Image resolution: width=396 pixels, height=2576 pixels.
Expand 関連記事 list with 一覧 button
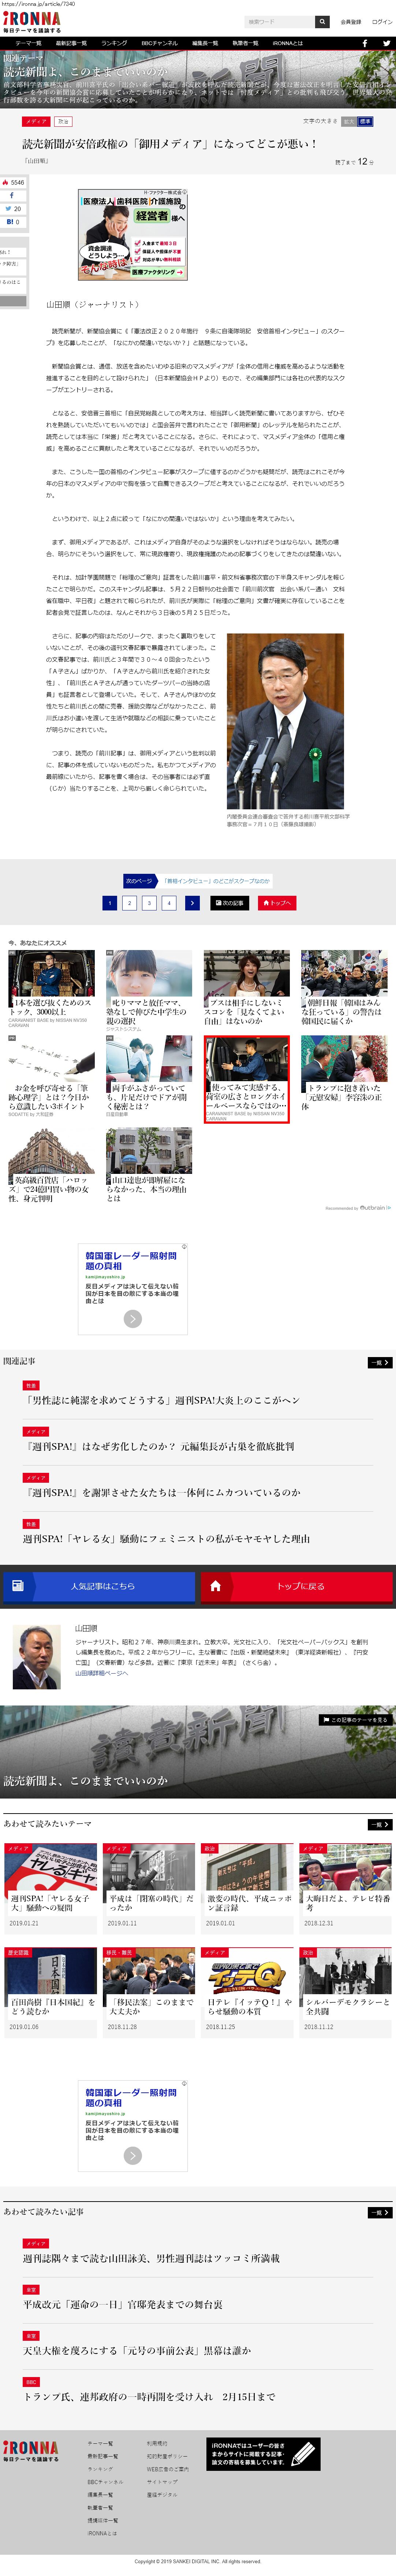point(379,1362)
